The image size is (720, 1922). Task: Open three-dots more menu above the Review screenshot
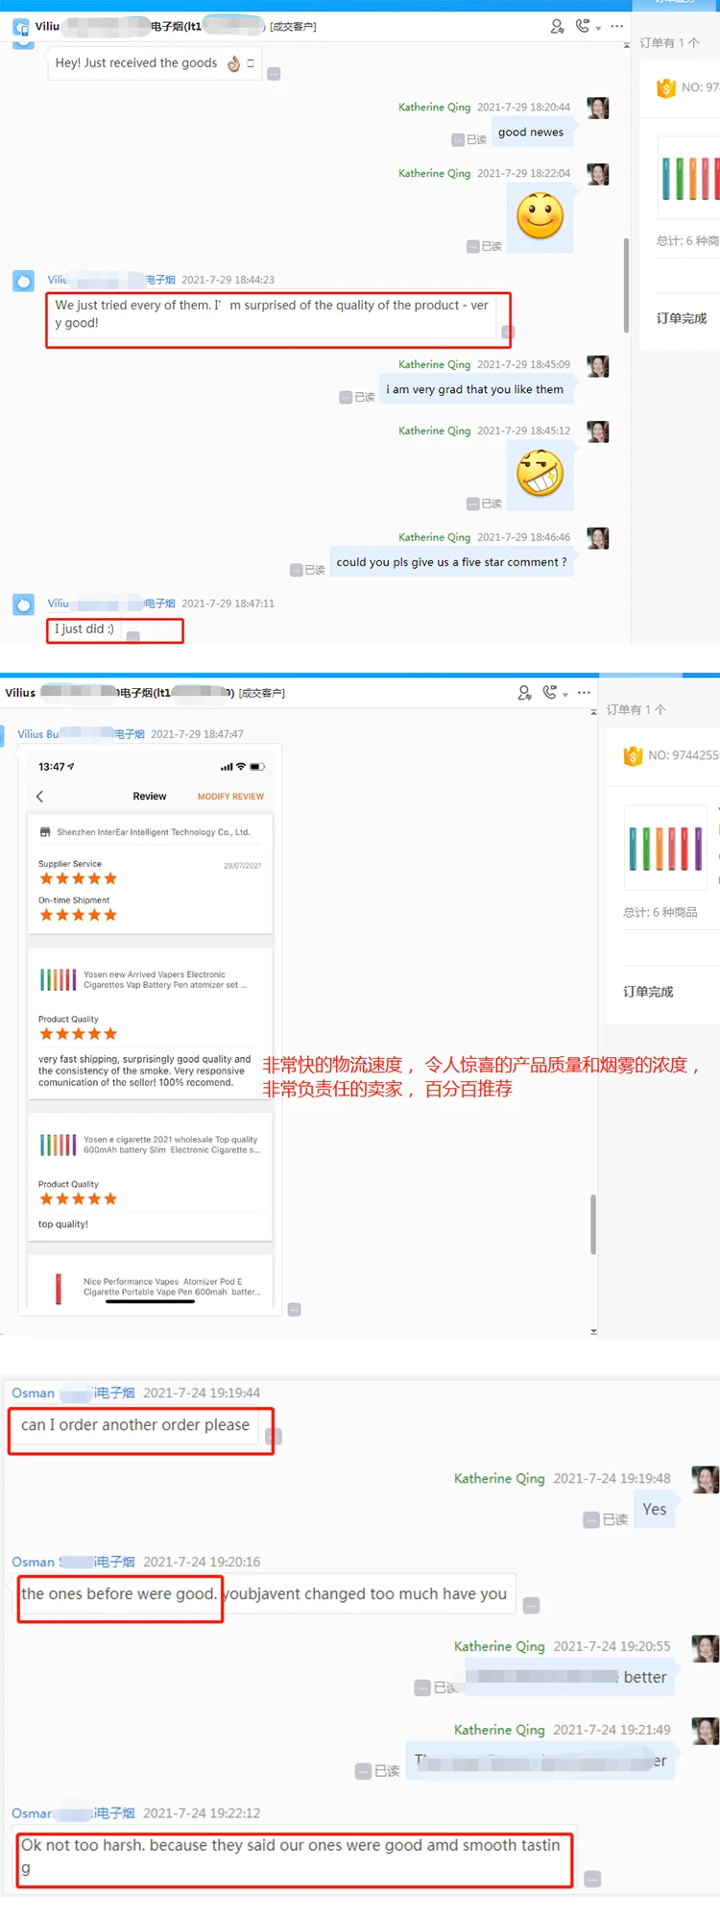[x=584, y=693]
